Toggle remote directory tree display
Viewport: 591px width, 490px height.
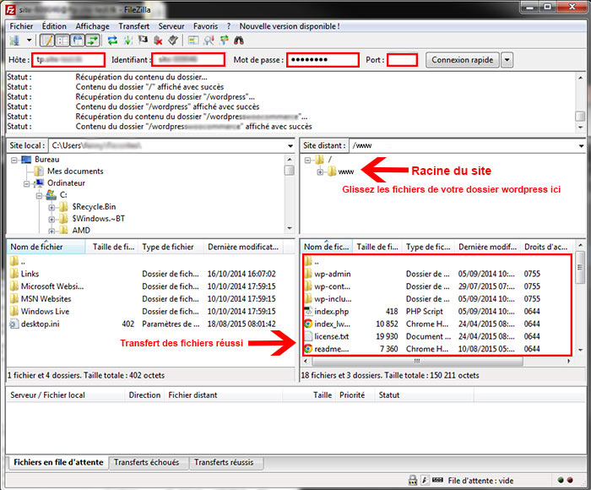click(x=78, y=40)
